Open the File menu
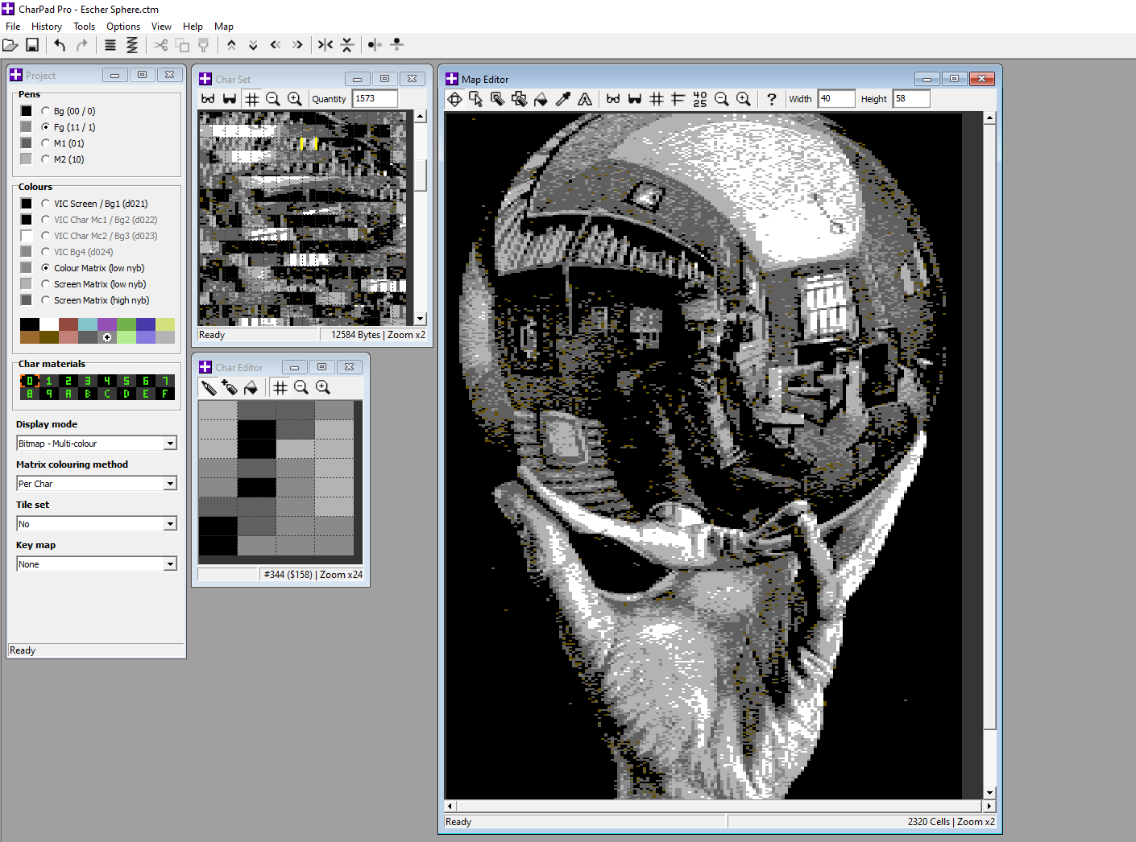 13,27
